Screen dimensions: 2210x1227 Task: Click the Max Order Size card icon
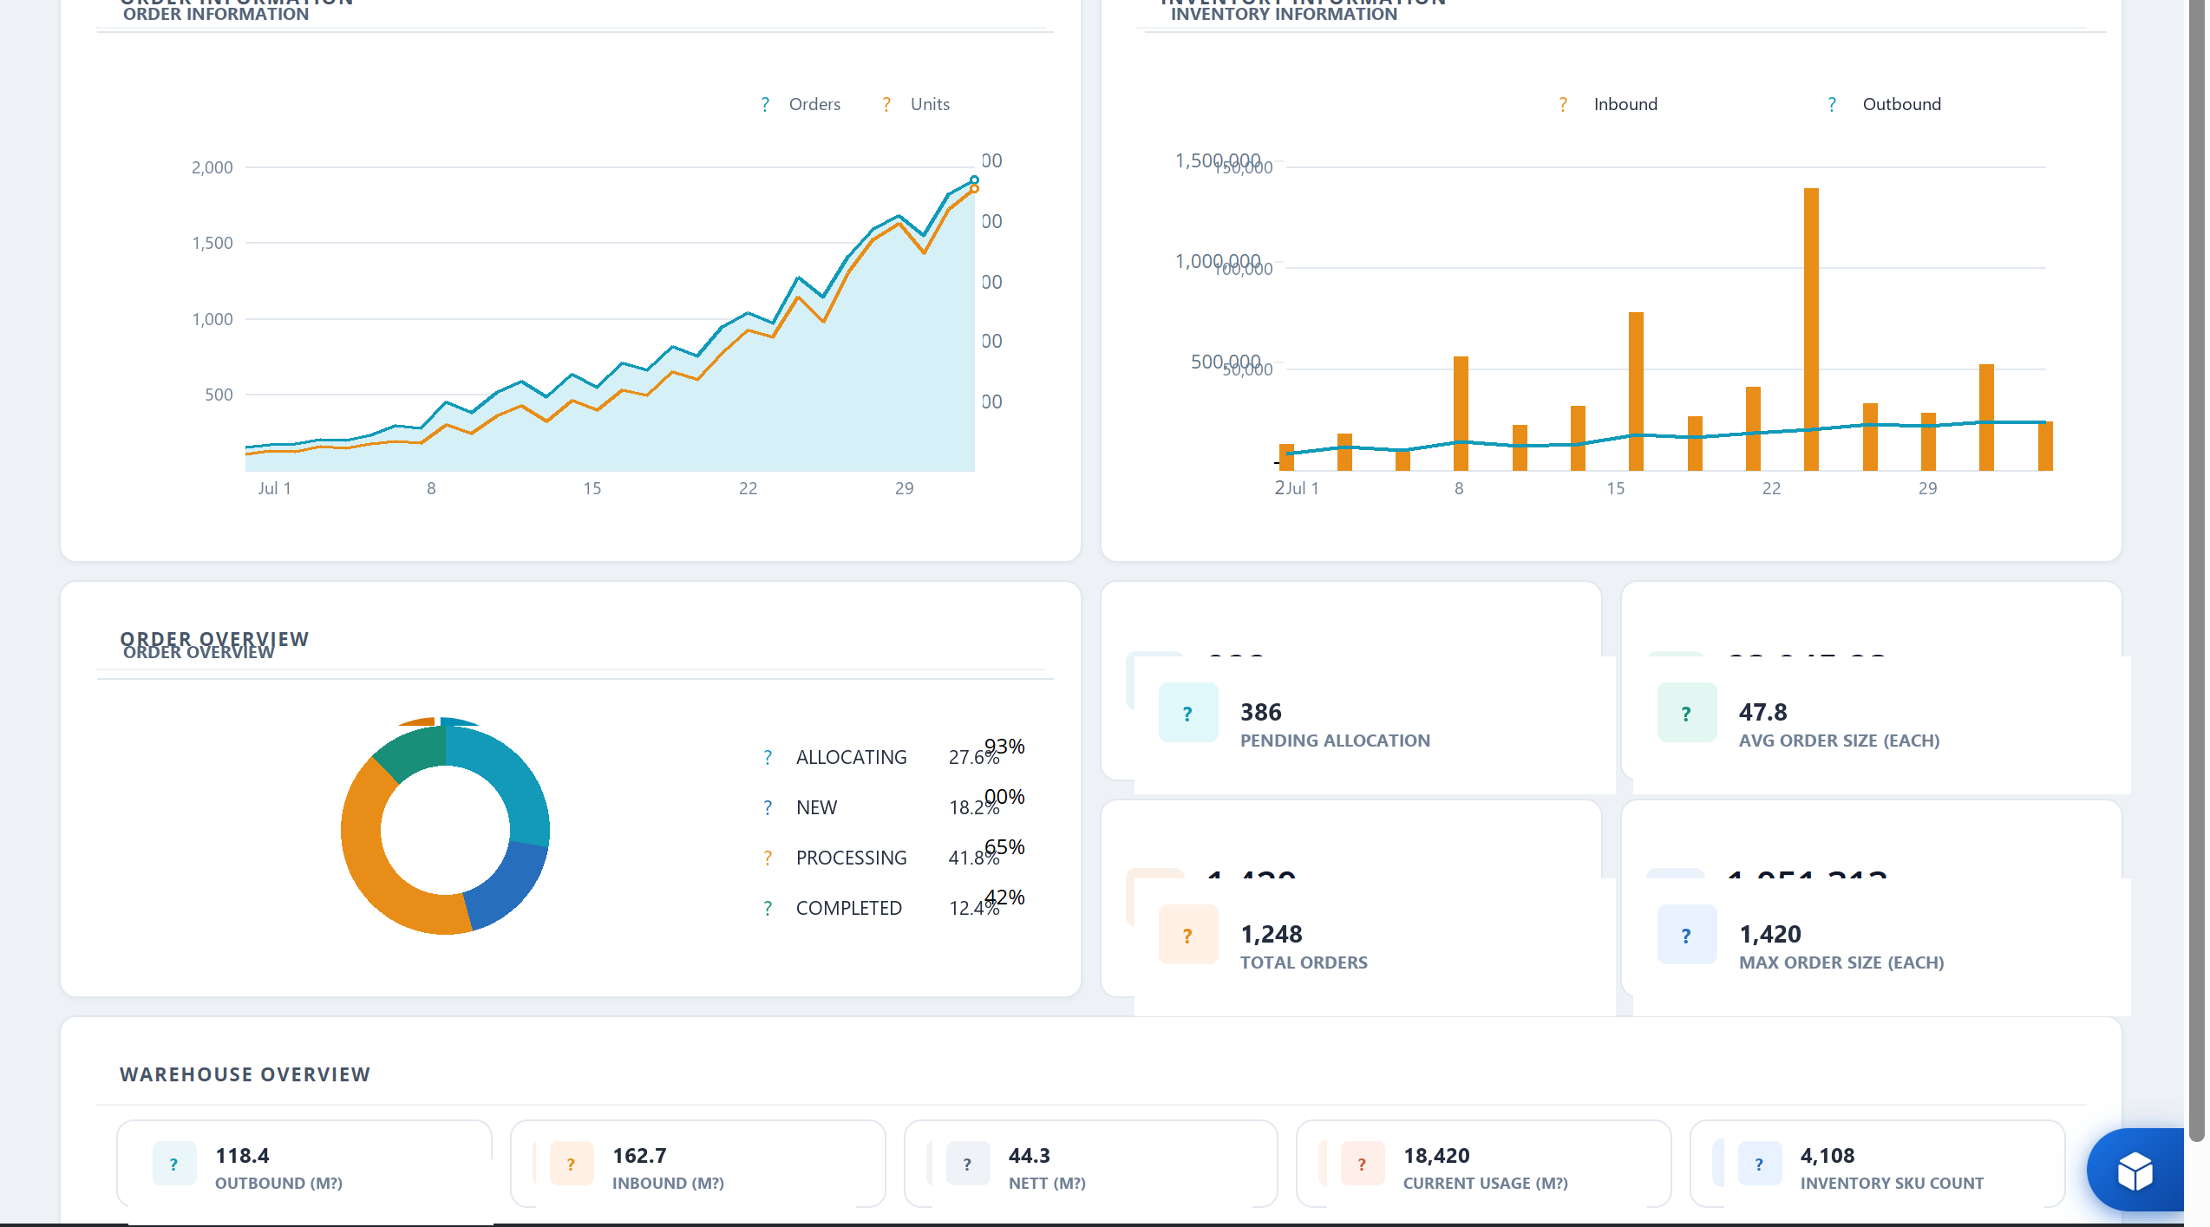click(1687, 935)
